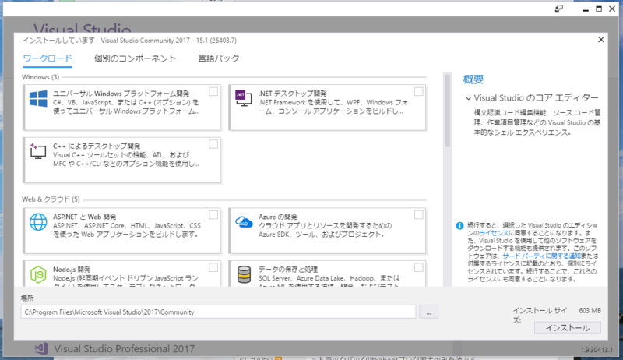
Task: Check the C++ によるデスクトップ開発 checkbox
Action: (213, 144)
